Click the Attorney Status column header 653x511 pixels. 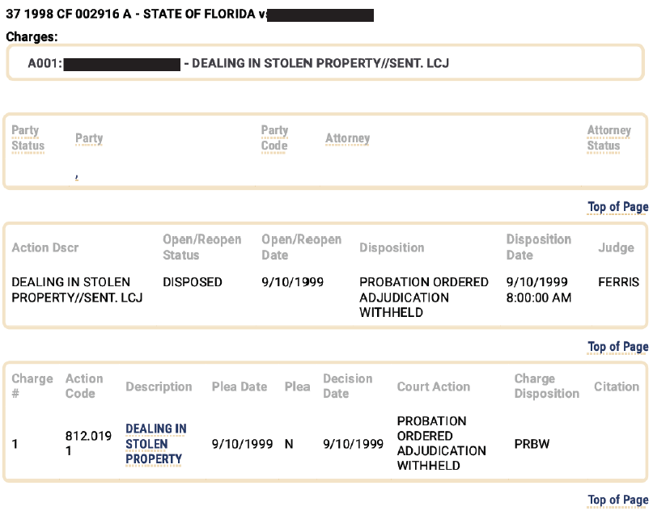[608, 138]
